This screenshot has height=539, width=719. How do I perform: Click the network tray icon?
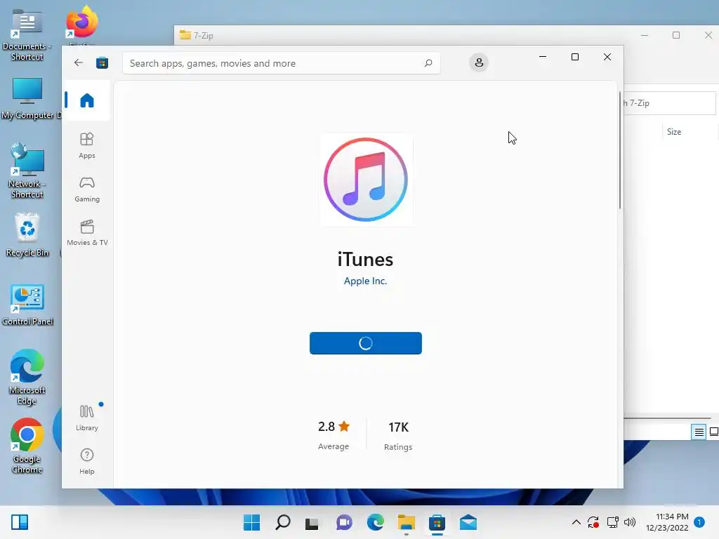point(612,522)
